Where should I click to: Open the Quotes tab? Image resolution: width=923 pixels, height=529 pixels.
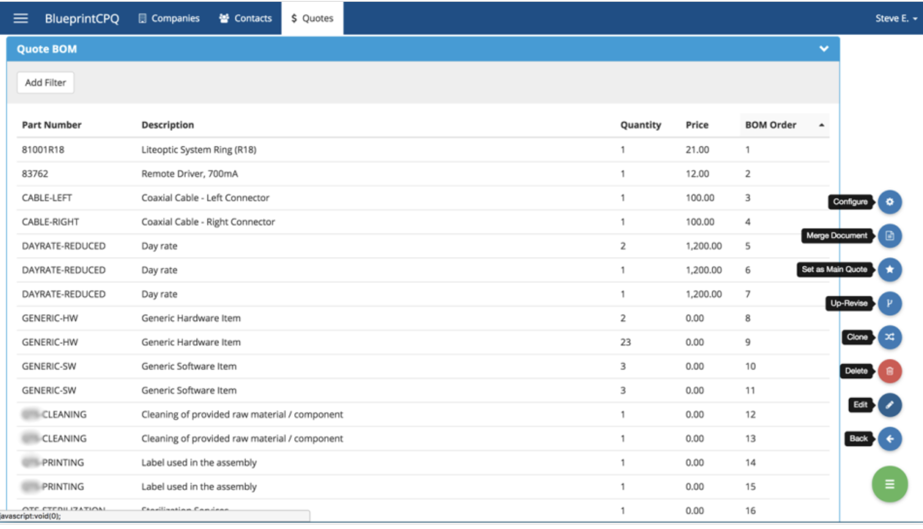[312, 18]
